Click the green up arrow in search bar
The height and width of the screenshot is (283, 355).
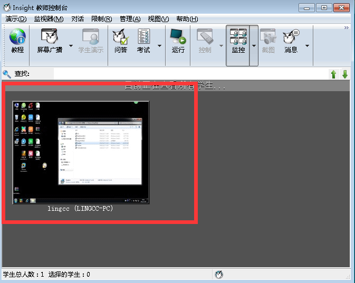333,74
